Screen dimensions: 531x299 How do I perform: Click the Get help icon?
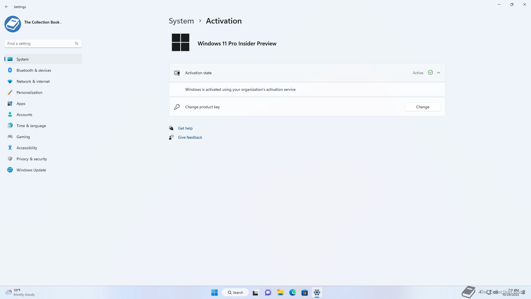click(x=171, y=128)
